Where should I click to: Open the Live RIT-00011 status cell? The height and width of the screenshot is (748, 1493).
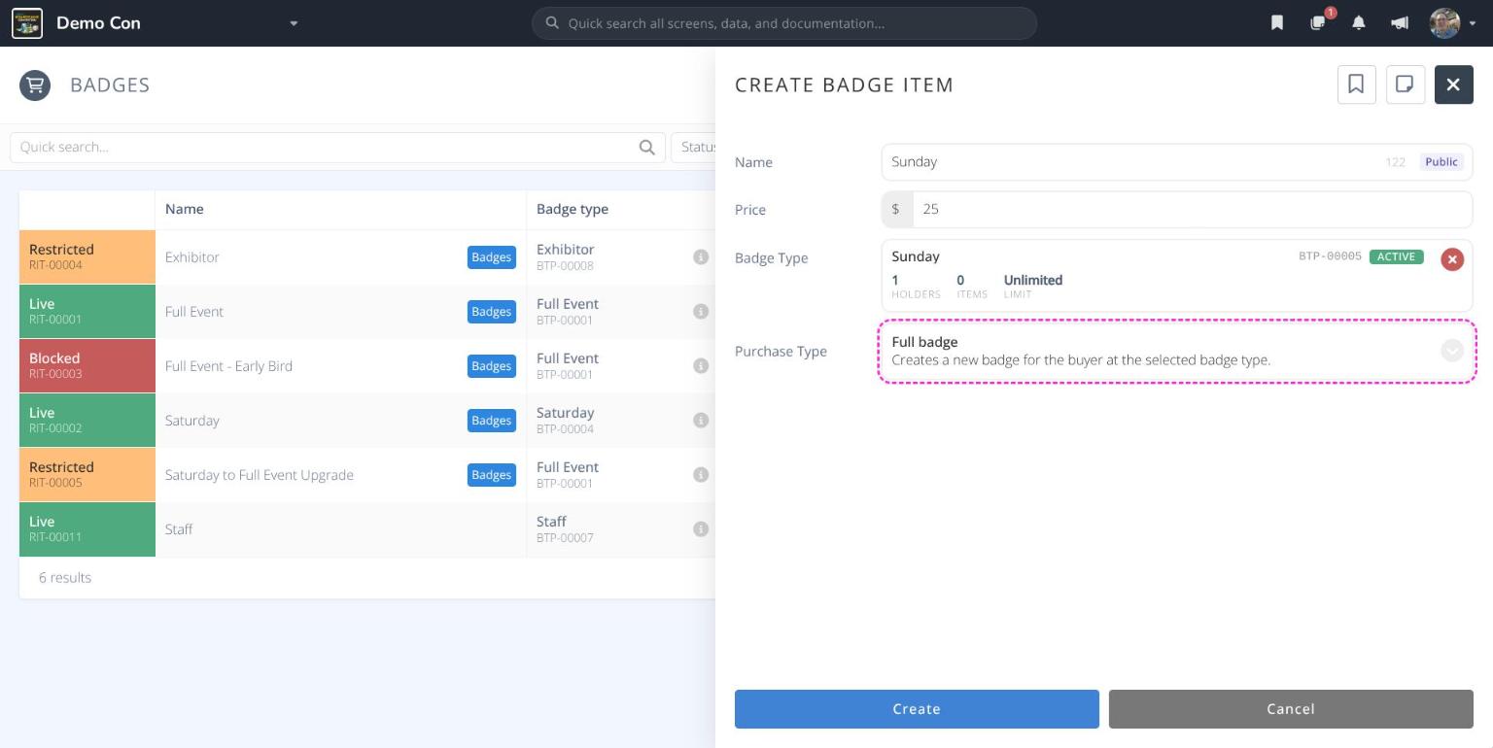(87, 529)
